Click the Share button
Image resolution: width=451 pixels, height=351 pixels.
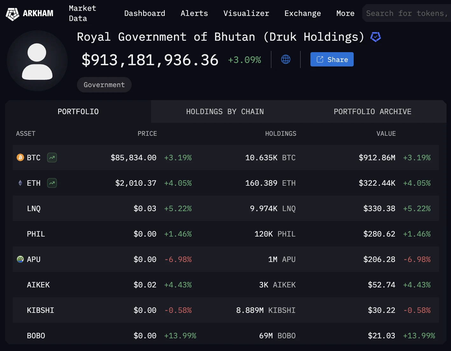[332, 59]
